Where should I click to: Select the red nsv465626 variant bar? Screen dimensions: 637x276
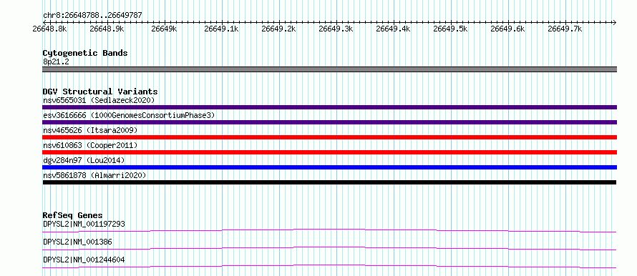[329, 137]
